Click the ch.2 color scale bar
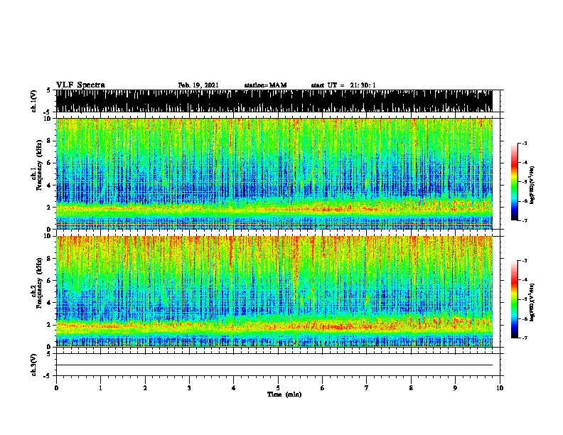 point(515,299)
